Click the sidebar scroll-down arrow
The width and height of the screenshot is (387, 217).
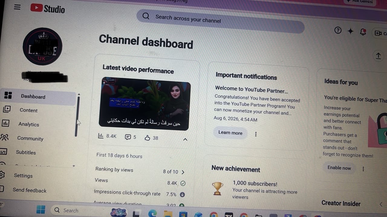click(74, 166)
